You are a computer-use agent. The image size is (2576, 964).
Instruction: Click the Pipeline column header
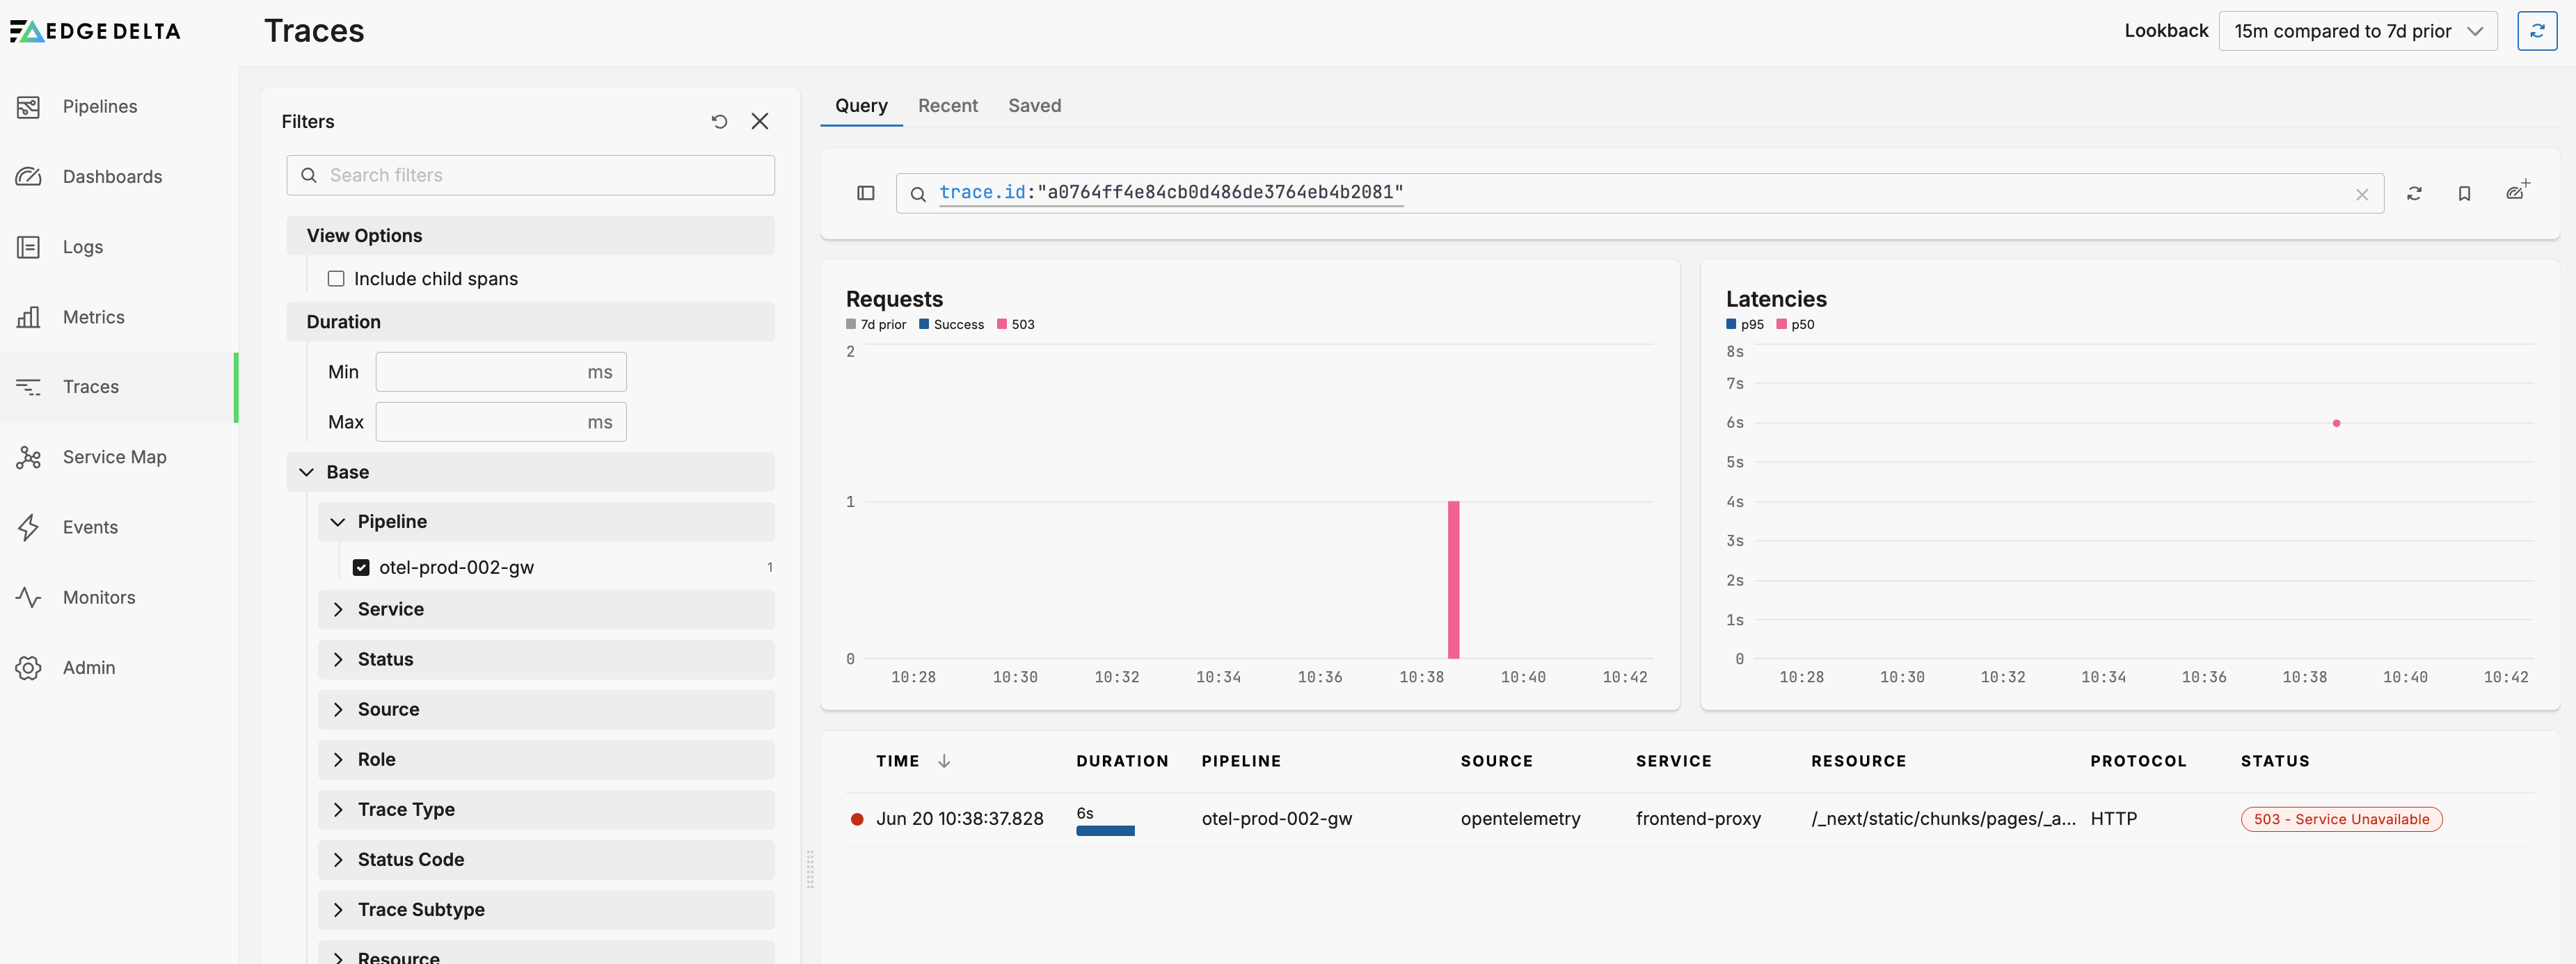(1241, 761)
